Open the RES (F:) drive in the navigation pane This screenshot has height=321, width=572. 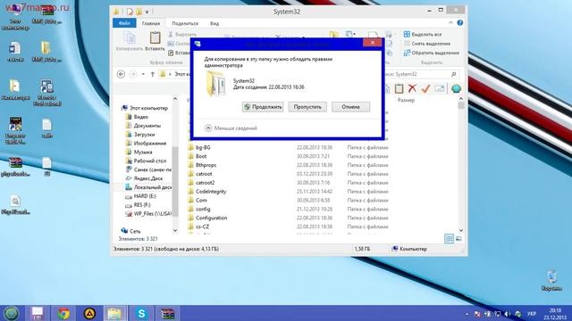(138, 204)
